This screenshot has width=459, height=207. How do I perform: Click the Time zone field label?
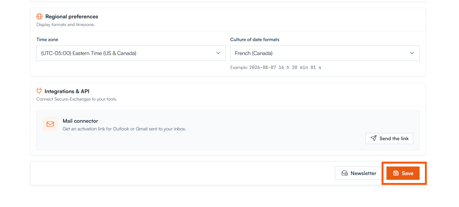coord(47,40)
